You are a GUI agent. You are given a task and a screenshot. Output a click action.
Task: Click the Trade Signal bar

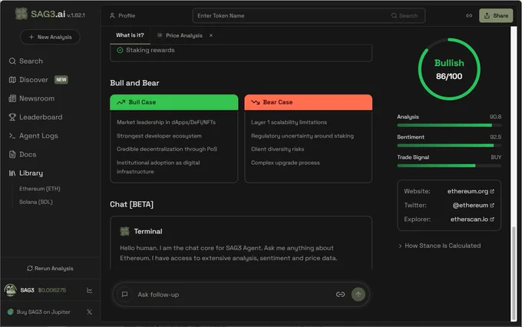449,166
